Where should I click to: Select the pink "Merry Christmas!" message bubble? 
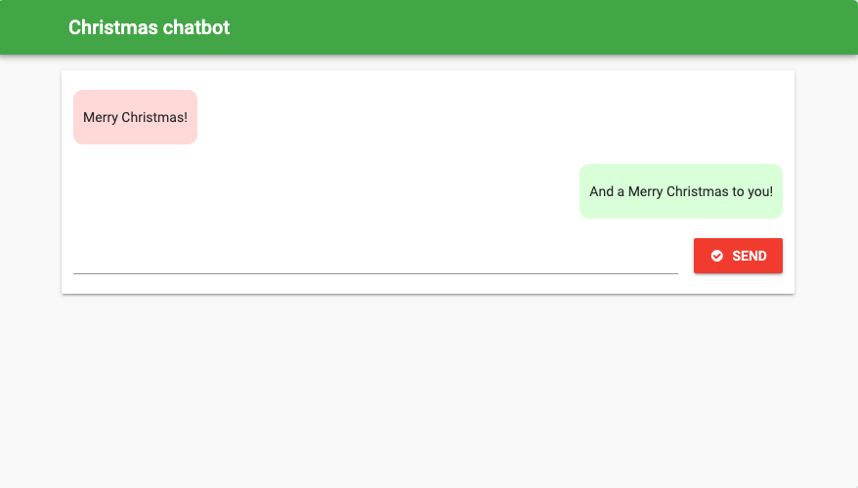(x=135, y=117)
